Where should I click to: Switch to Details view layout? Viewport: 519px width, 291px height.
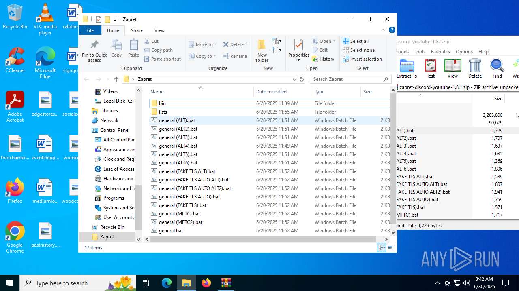click(x=382, y=248)
